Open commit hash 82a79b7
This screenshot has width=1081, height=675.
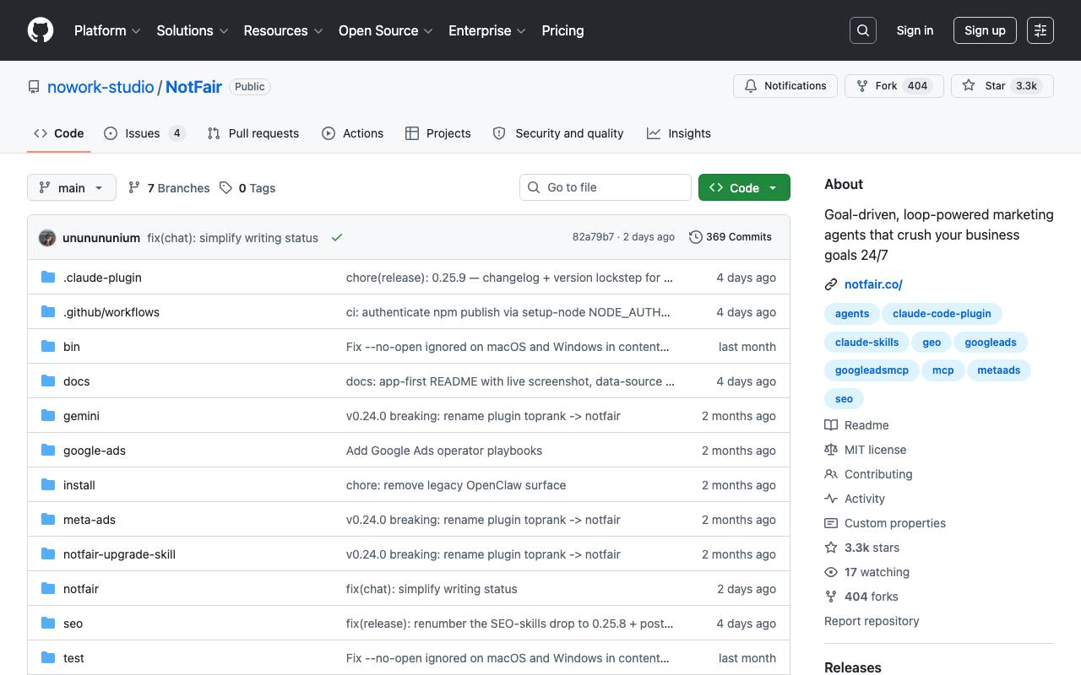coord(593,237)
